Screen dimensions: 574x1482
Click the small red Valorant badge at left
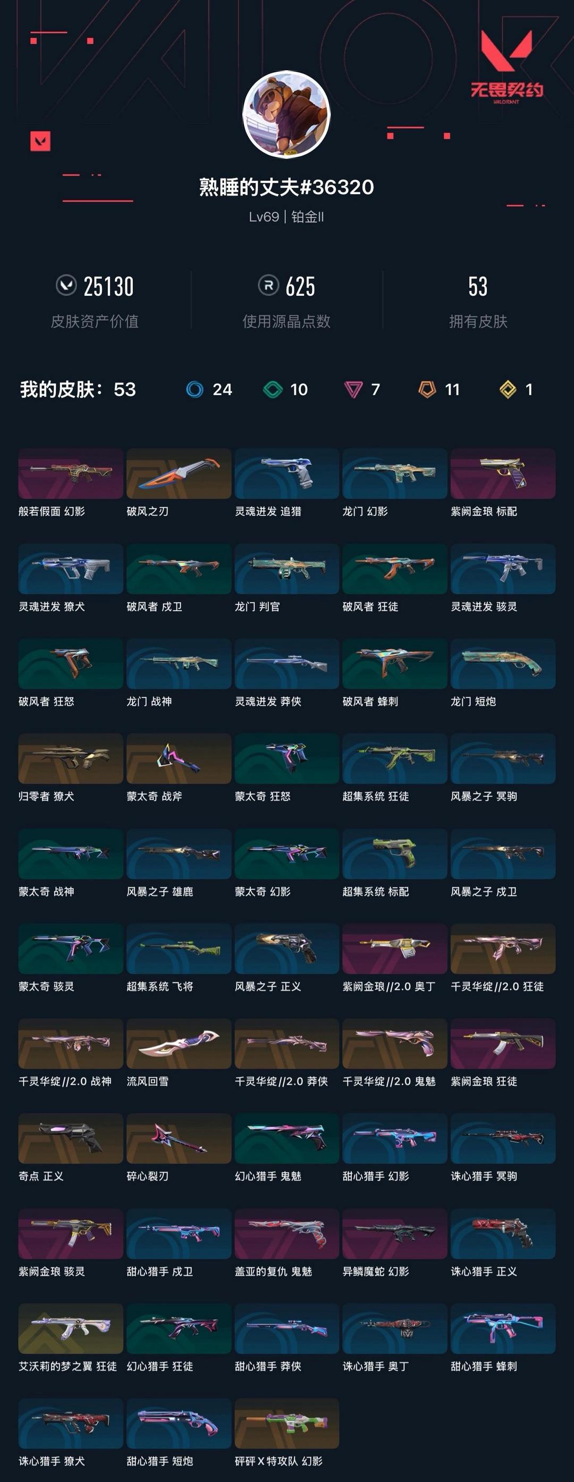tap(40, 141)
